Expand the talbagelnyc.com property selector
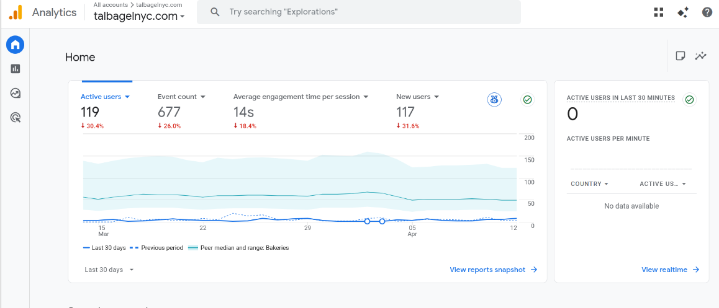Viewport: 719px width, 308px height. (x=140, y=17)
